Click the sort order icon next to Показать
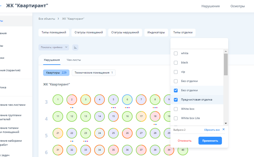 75,47
